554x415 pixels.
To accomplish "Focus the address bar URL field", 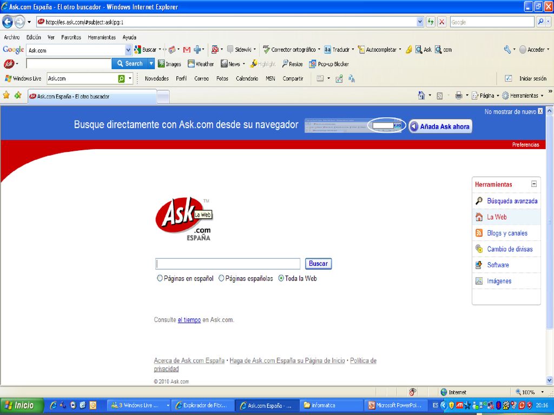I will [x=230, y=22].
